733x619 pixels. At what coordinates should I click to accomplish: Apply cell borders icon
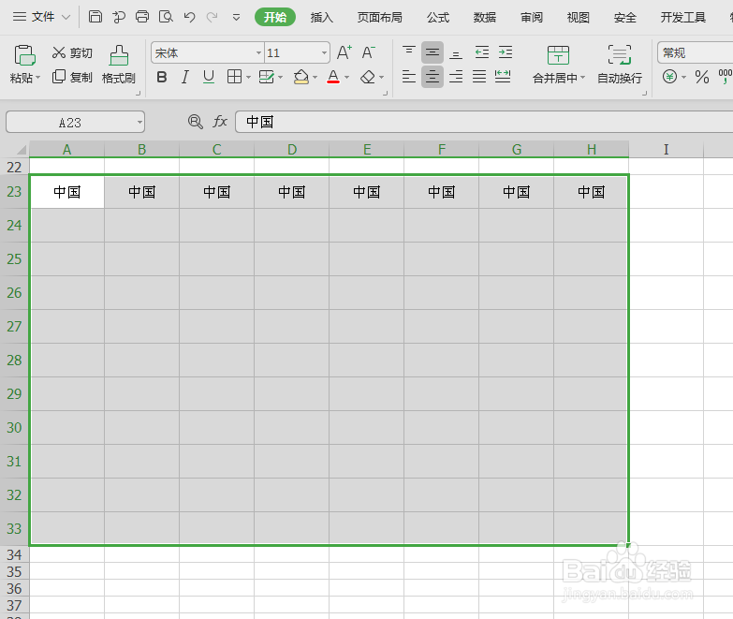[234, 76]
